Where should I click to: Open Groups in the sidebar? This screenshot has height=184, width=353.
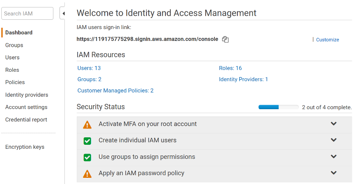click(14, 45)
